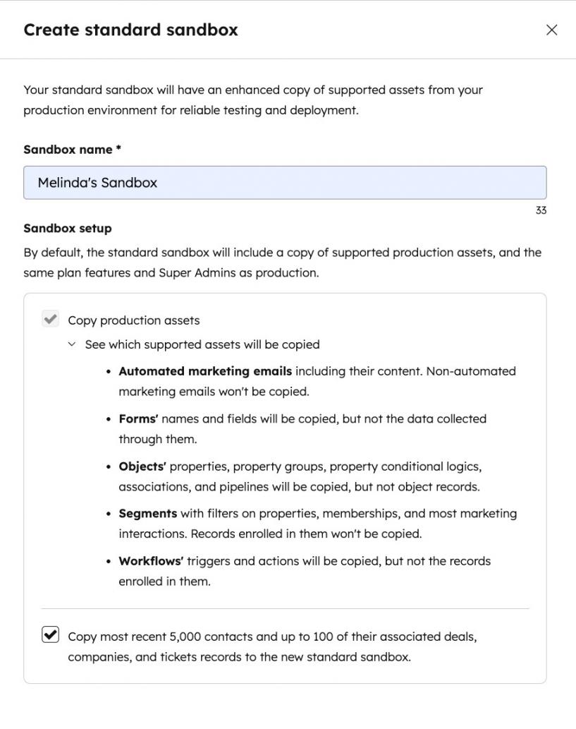Click the character counter showing 33

click(x=541, y=210)
